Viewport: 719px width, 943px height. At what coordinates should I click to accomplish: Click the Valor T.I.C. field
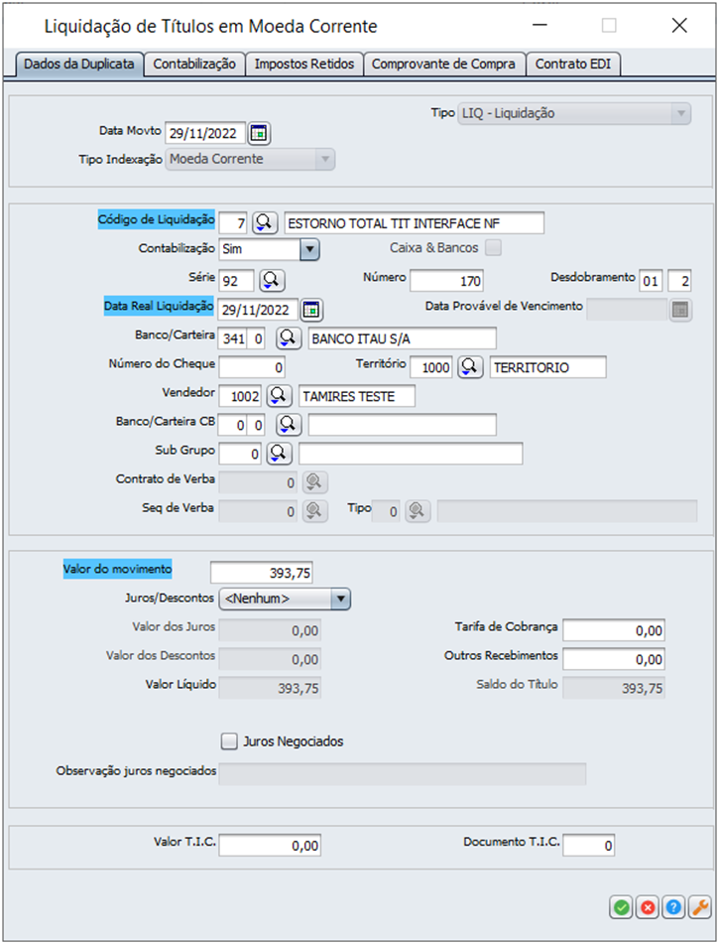coord(270,846)
